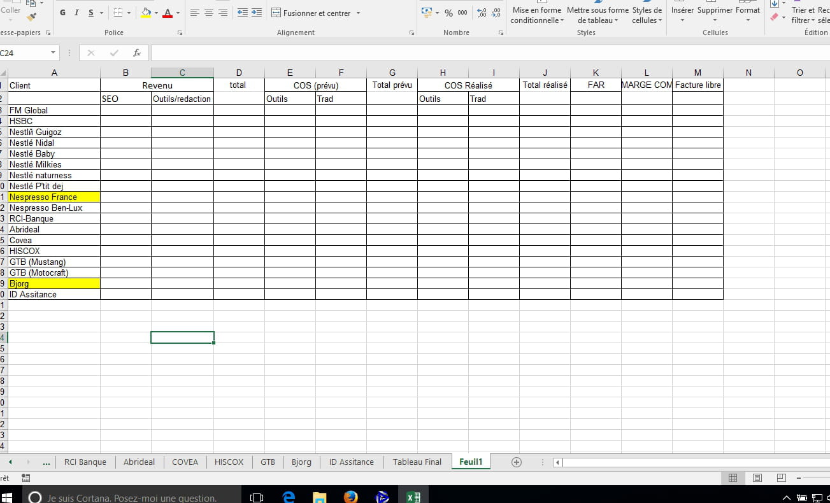Toggle bold (G) formatting
Image resolution: width=830 pixels, height=503 pixels.
click(x=62, y=13)
